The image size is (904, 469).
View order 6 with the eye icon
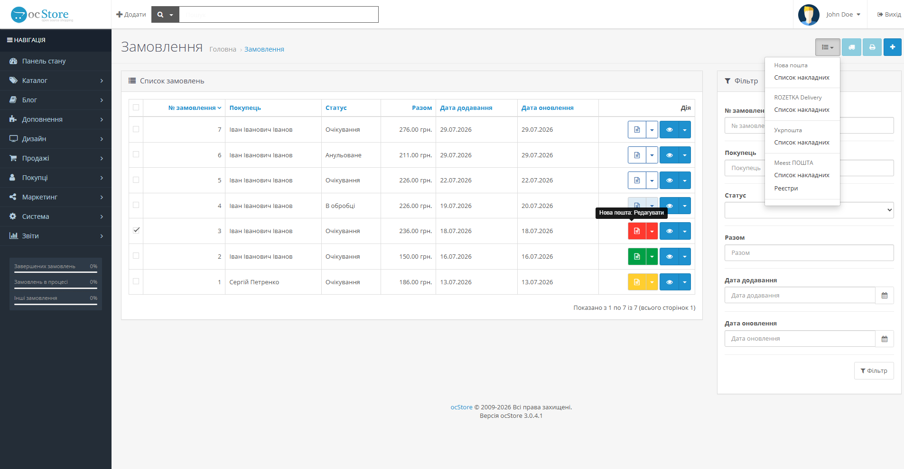[669, 155]
